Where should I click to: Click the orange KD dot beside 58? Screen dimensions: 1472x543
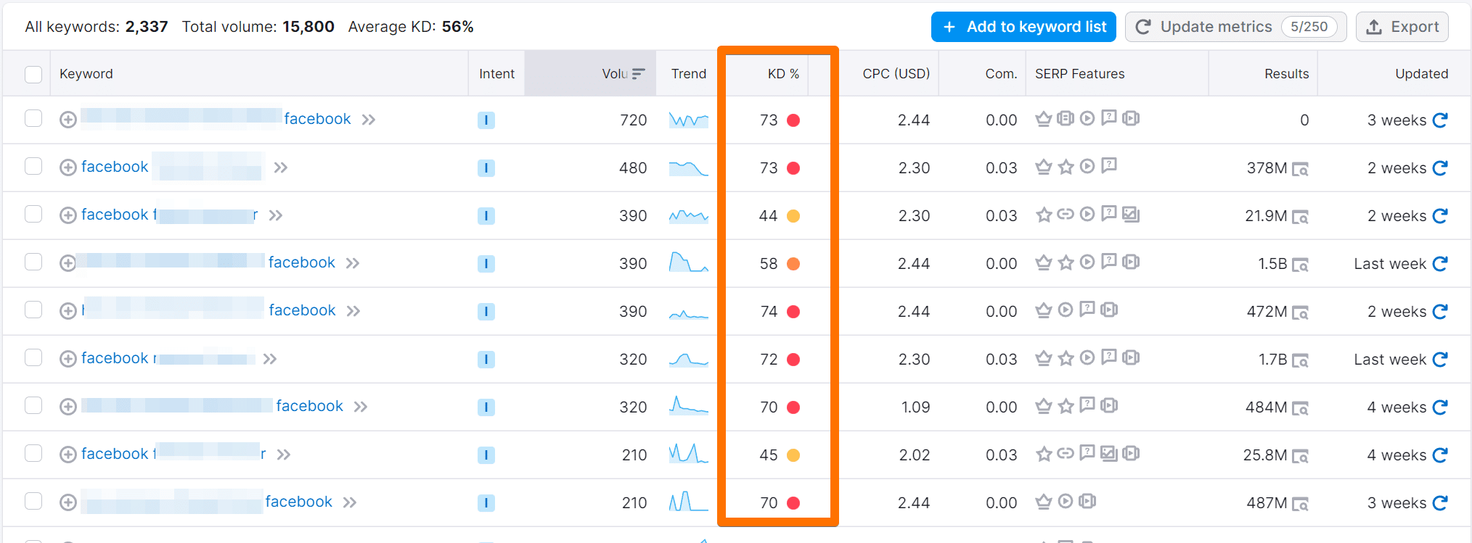pyautogui.click(x=793, y=264)
